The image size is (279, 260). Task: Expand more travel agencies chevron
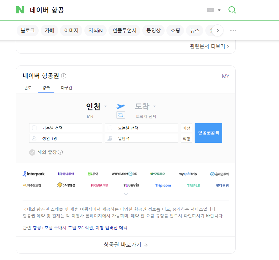(126, 194)
